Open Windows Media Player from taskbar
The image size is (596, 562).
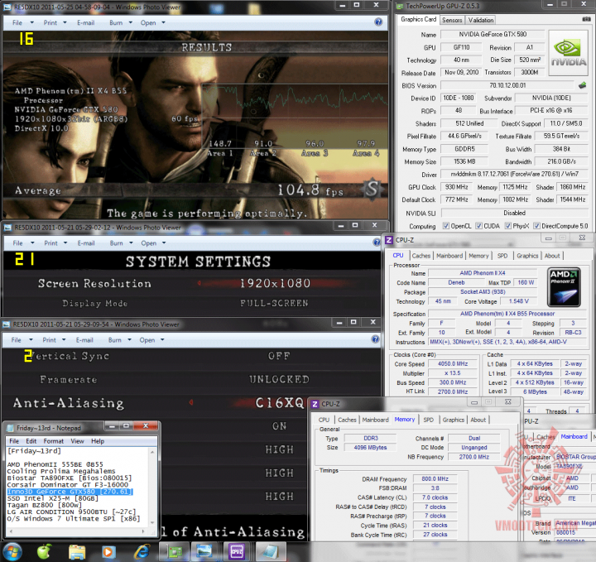tap(108, 552)
